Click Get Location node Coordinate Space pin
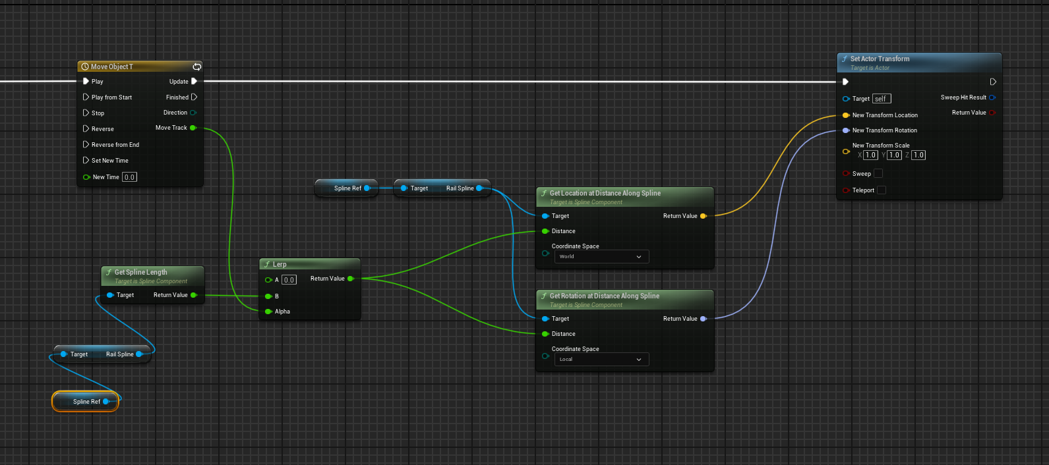The image size is (1049, 465). 545,253
